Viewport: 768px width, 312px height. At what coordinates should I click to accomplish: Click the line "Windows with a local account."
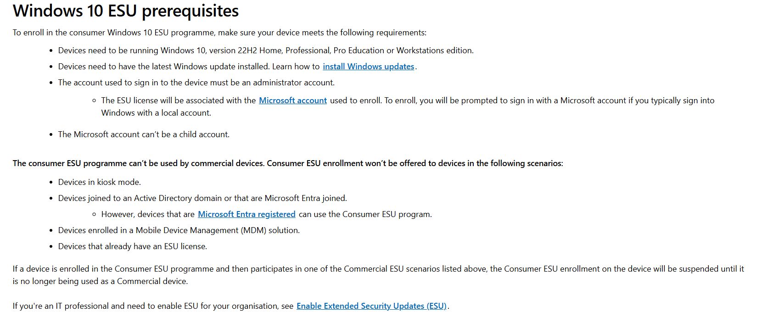pyautogui.click(x=156, y=113)
